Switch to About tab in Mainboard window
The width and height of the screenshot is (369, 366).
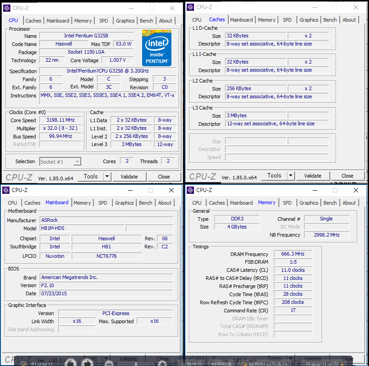pyautogui.click(x=165, y=203)
